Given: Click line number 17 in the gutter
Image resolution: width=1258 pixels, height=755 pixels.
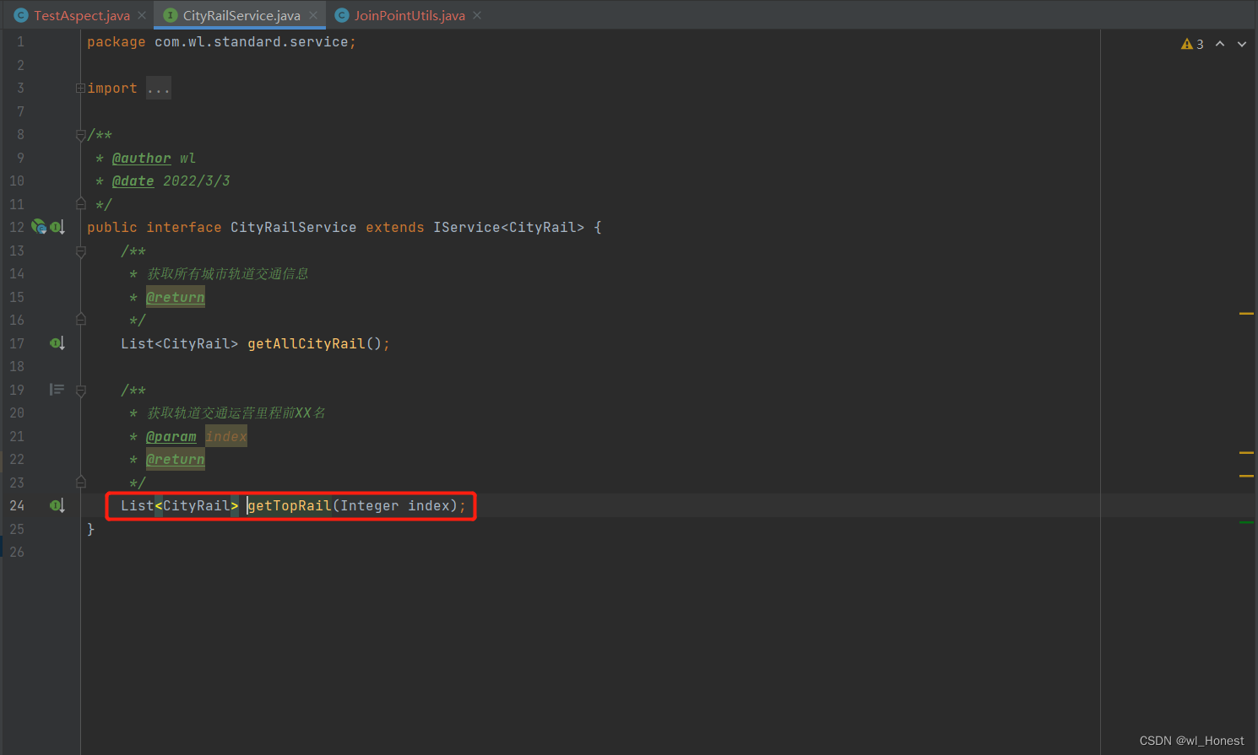Looking at the screenshot, I should tap(17, 343).
